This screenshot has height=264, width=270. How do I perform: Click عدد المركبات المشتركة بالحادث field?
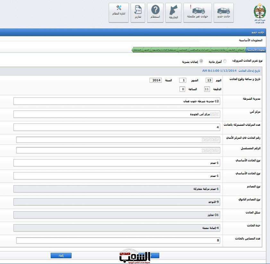click(117, 127)
